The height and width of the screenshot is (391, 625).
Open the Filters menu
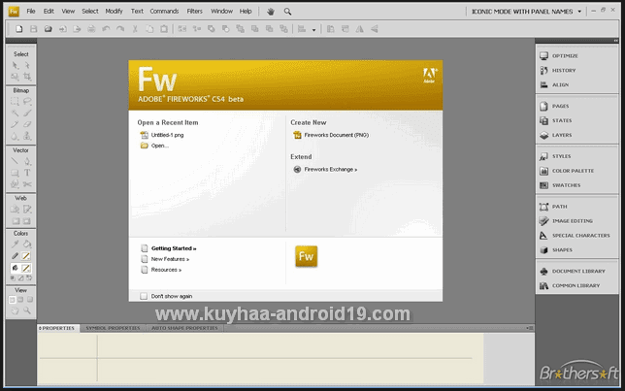tap(194, 12)
